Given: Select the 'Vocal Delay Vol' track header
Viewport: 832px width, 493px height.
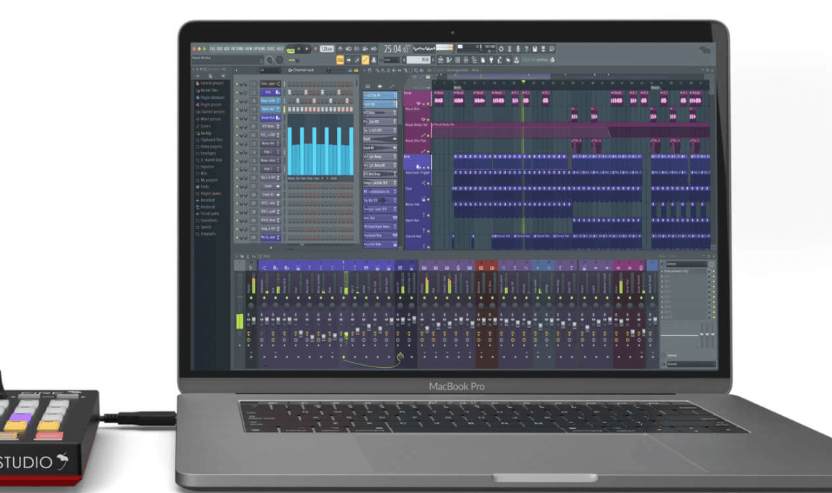Looking at the screenshot, I should tap(418, 130).
